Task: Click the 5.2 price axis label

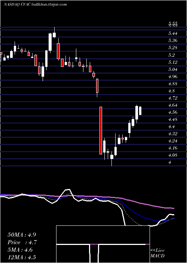Action: (171, 55)
